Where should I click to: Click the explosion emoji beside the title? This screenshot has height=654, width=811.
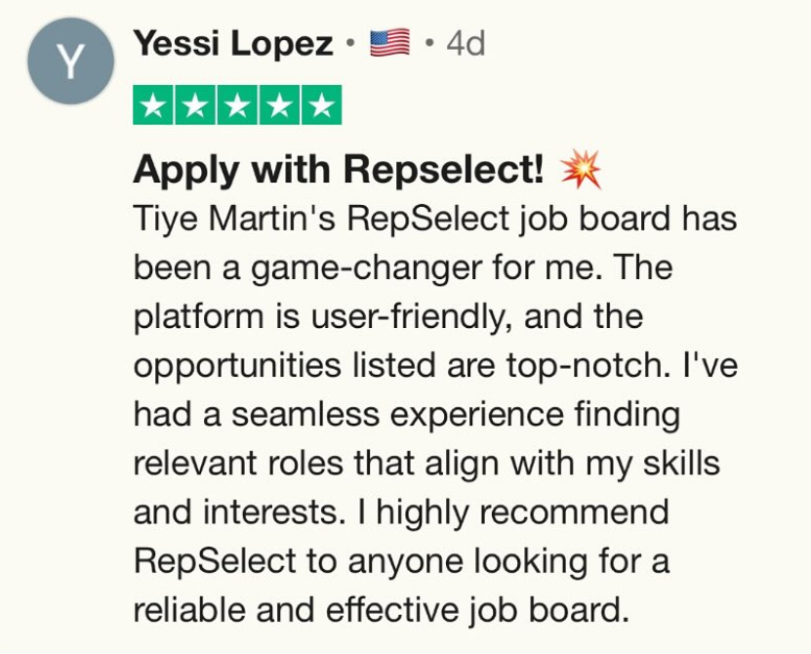click(581, 171)
